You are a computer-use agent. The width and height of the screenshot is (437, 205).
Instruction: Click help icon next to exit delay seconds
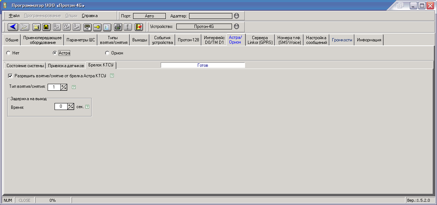(87, 107)
